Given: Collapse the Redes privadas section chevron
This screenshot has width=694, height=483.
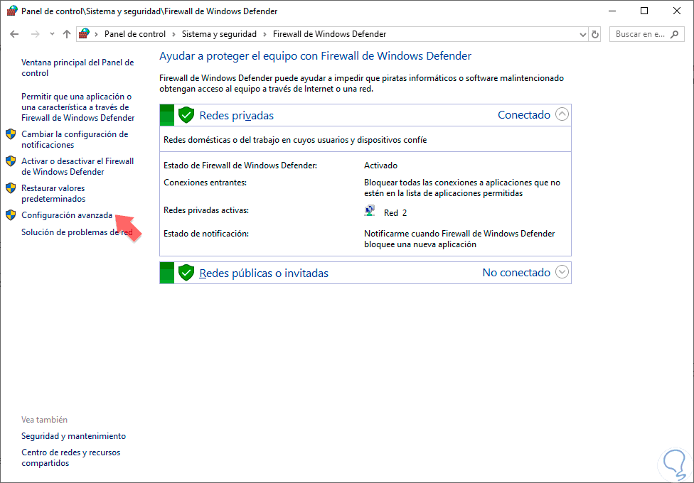Looking at the screenshot, I should click(x=562, y=114).
